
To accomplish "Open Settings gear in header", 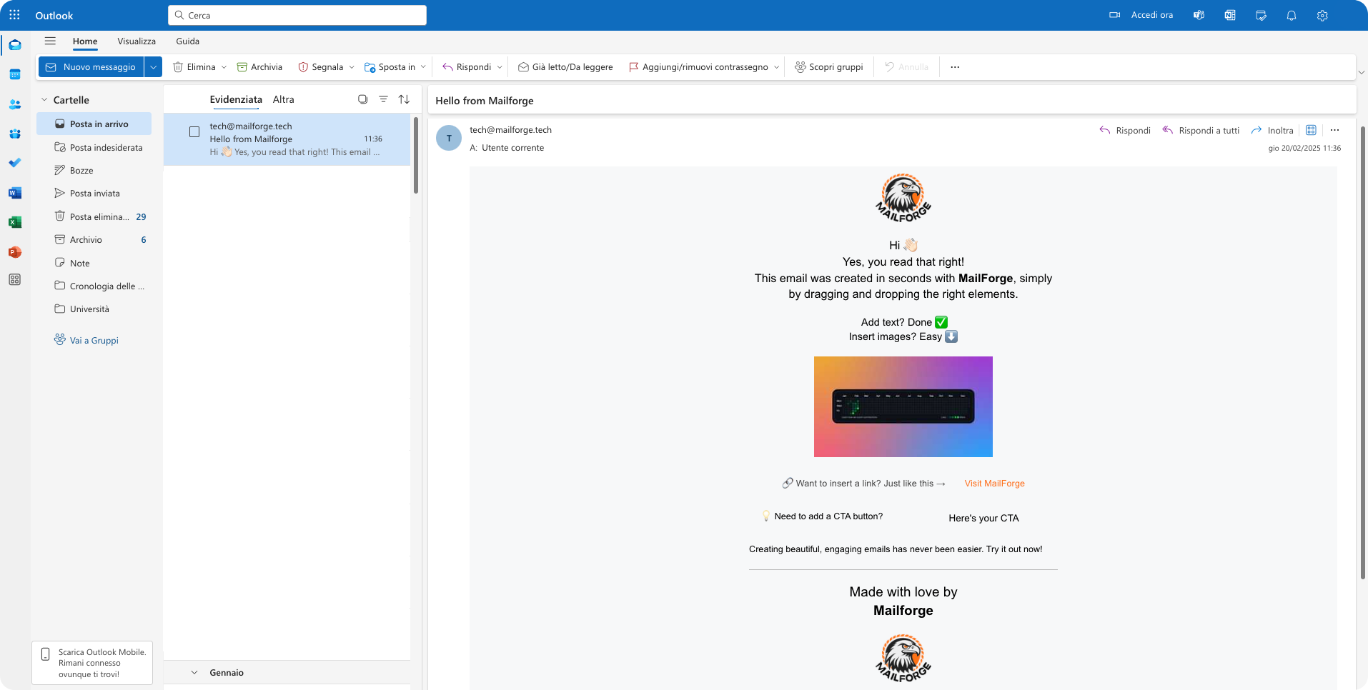I will click(x=1322, y=15).
